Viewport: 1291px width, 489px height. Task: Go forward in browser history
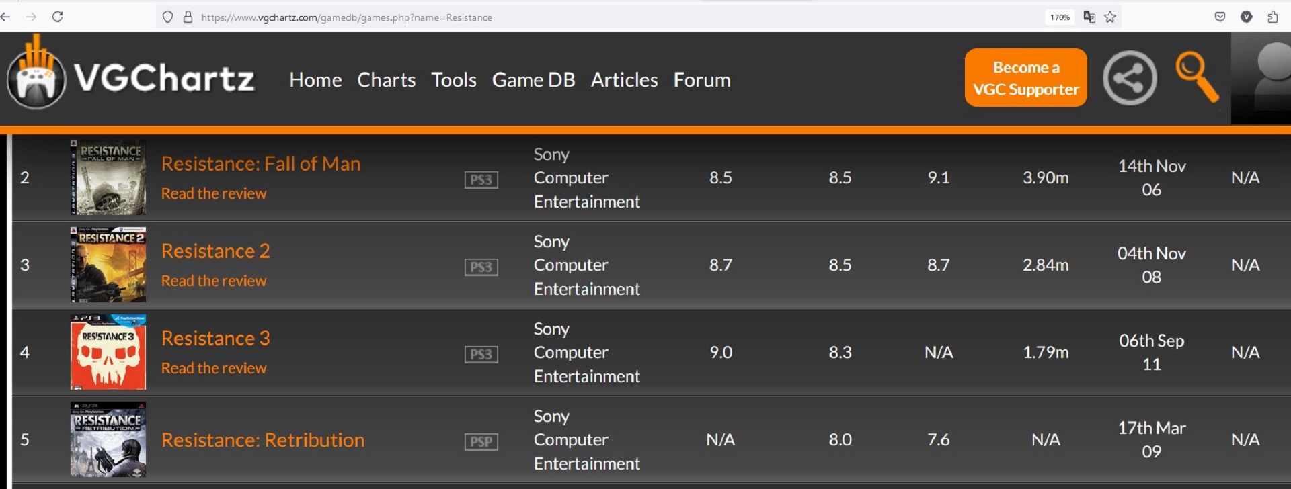(32, 17)
